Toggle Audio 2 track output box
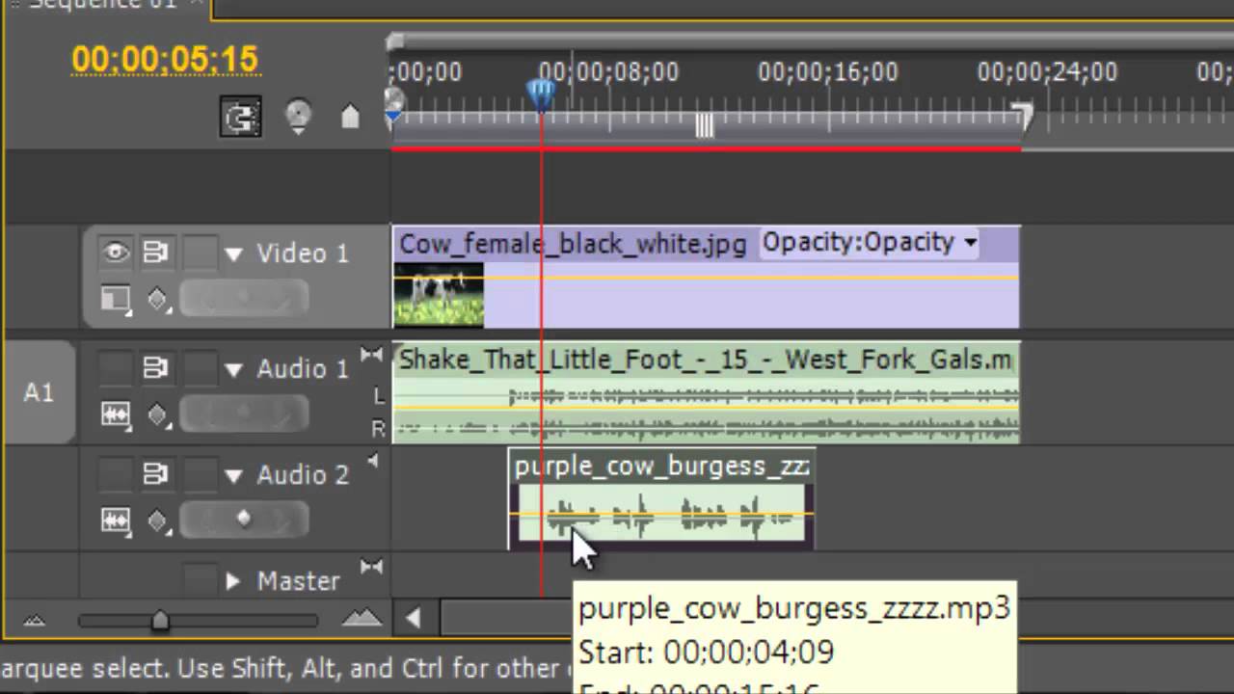This screenshot has width=1234, height=694. pyautogui.click(x=116, y=473)
